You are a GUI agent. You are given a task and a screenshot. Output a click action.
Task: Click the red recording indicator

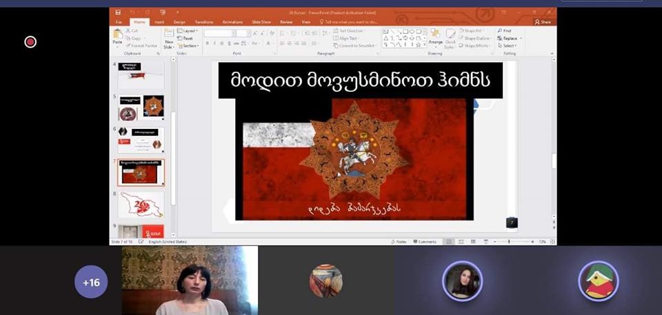[30, 42]
